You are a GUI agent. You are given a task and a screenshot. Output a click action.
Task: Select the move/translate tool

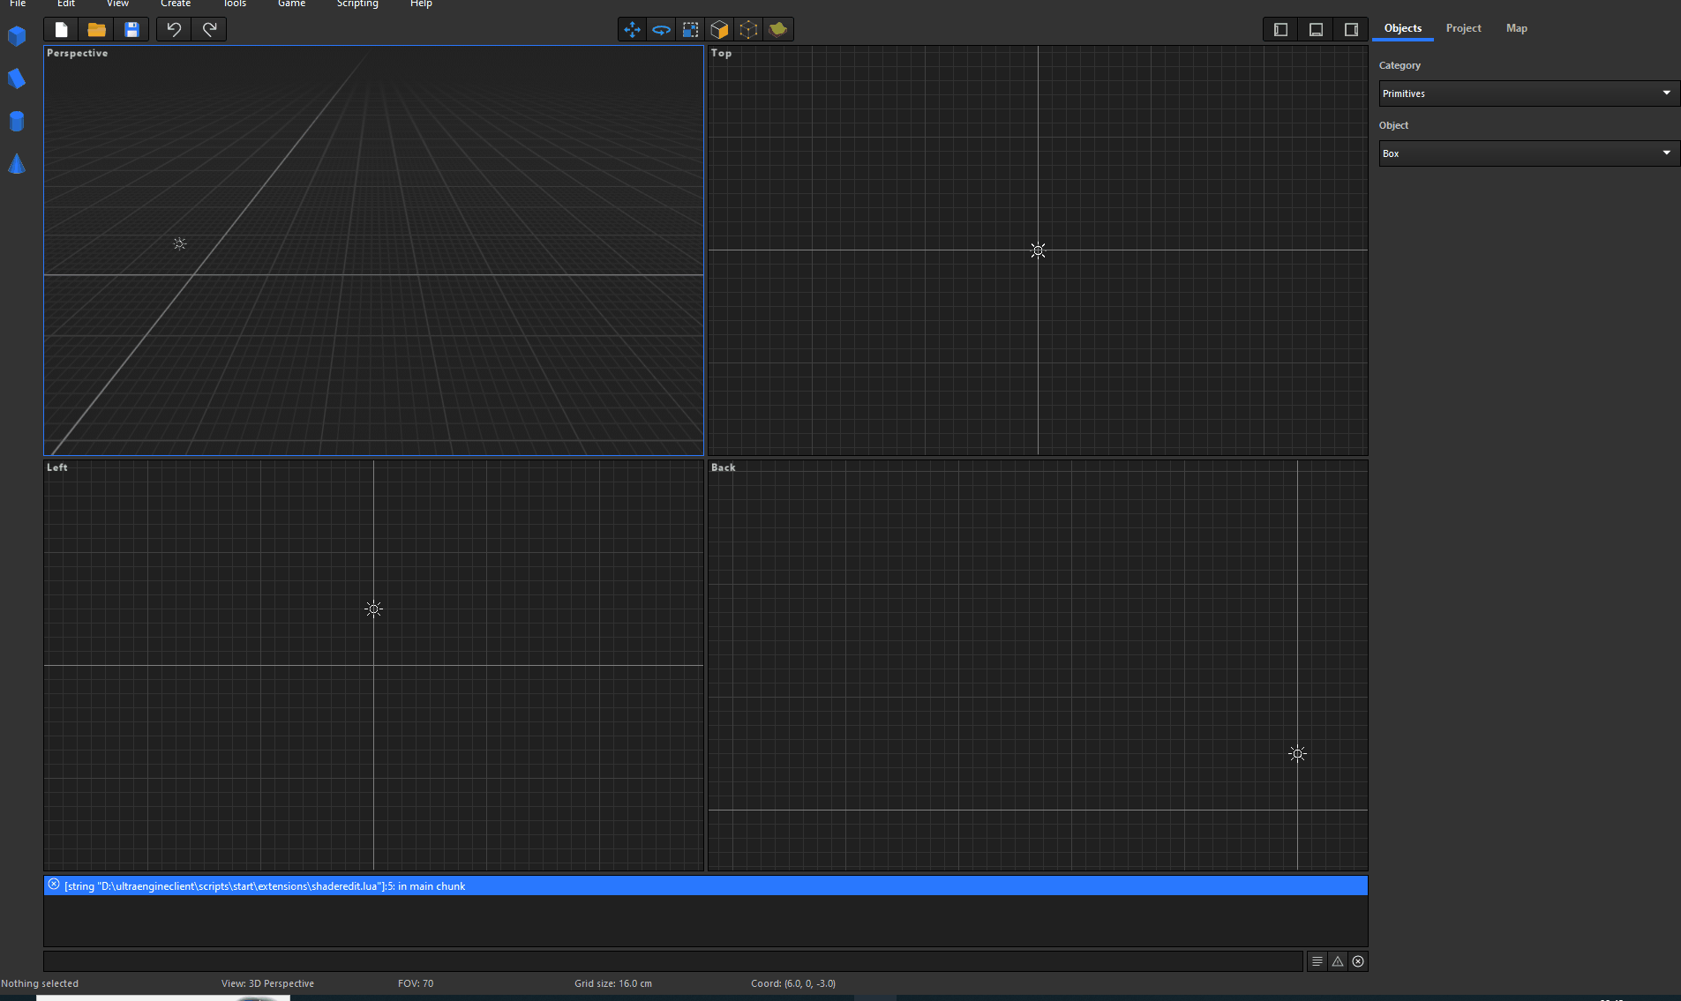tap(632, 30)
